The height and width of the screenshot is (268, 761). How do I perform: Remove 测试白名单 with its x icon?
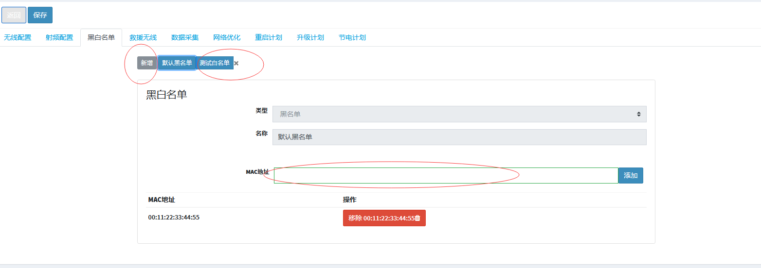click(x=236, y=63)
